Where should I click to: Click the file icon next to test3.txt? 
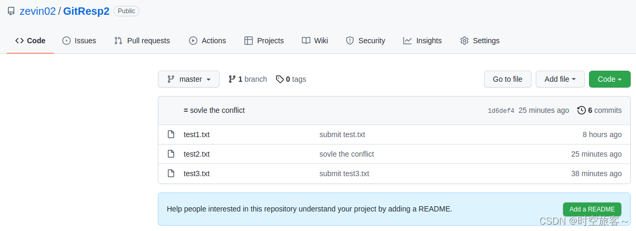click(x=171, y=174)
